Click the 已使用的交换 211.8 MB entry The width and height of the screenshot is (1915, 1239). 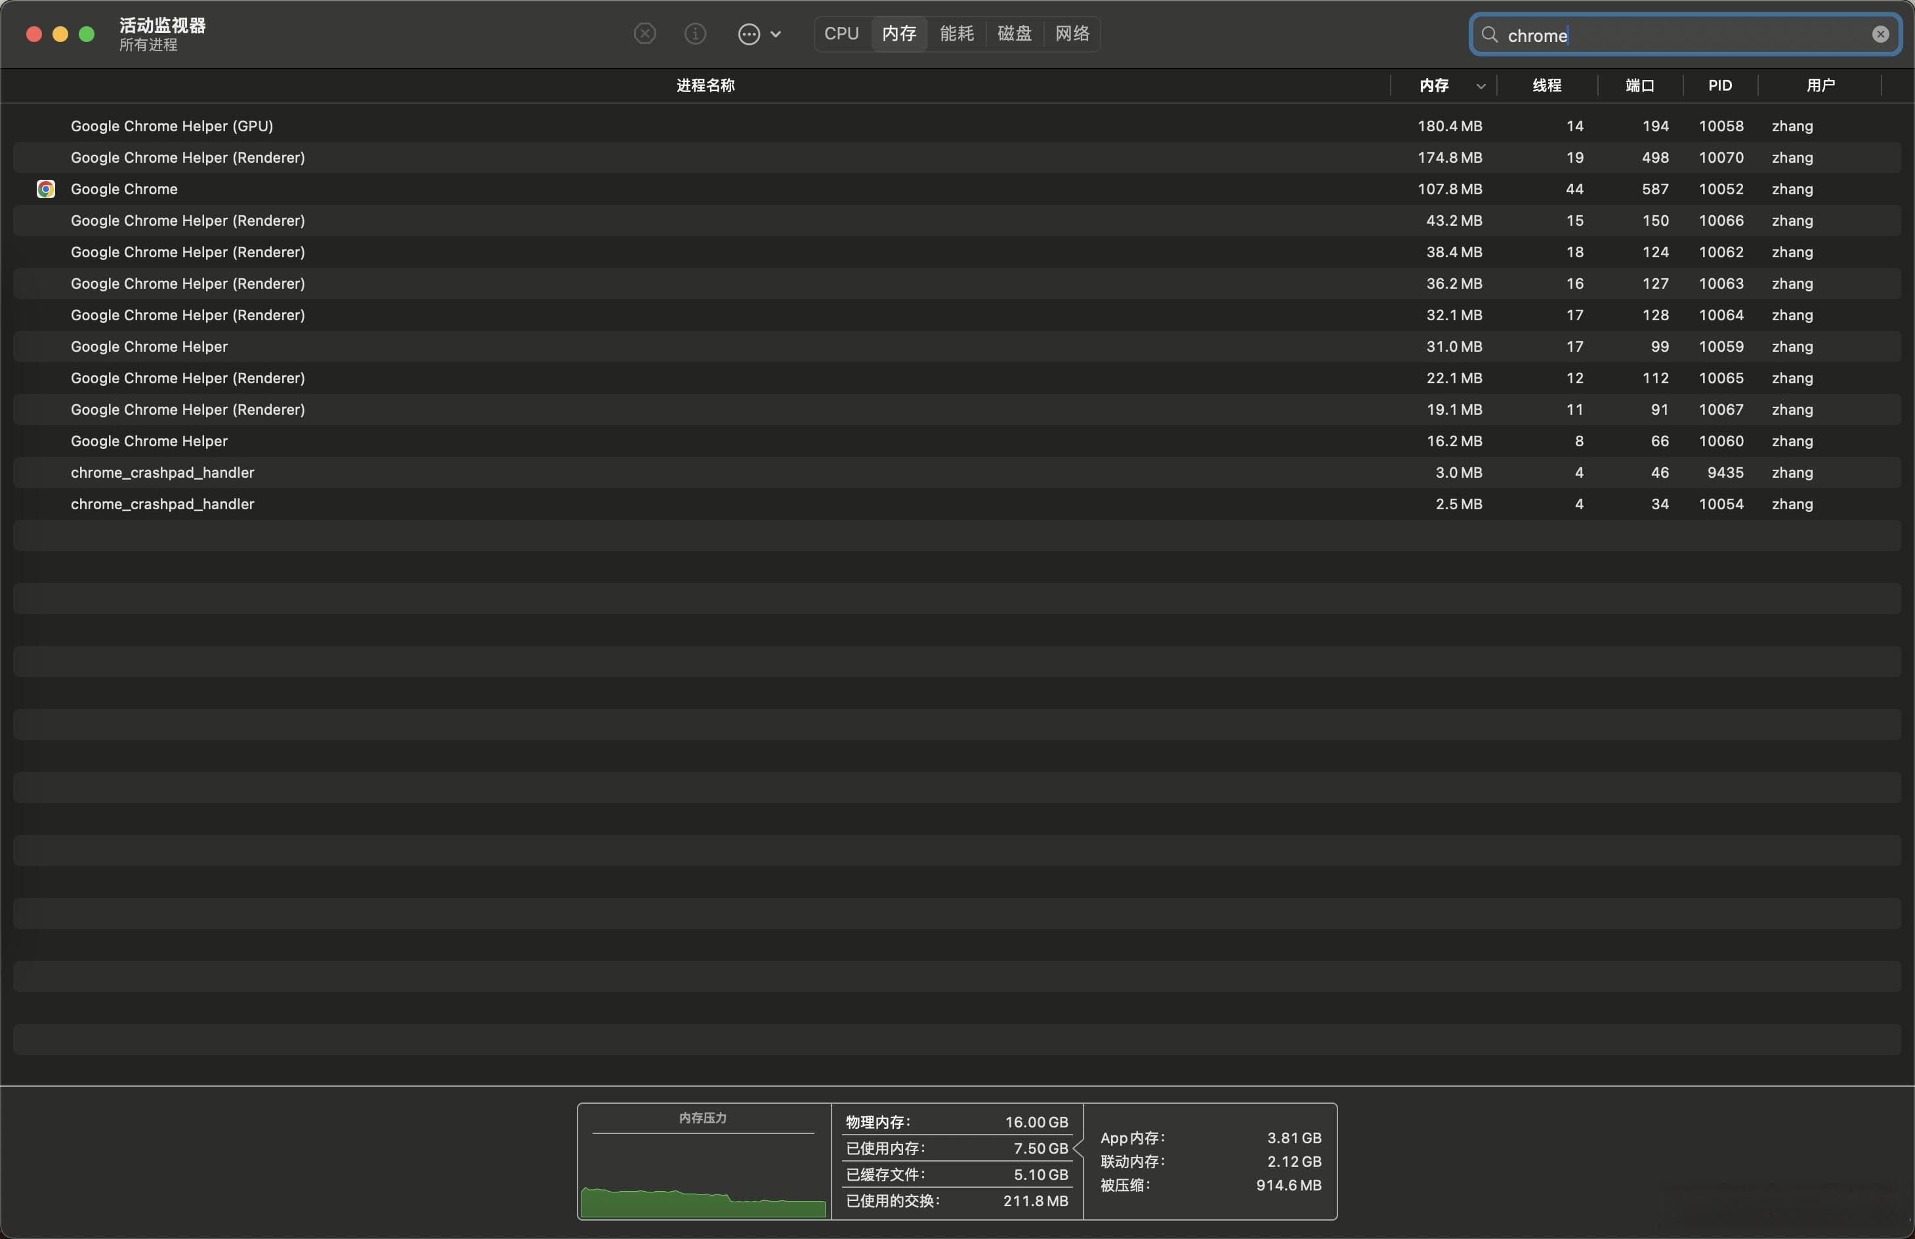(957, 1201)
